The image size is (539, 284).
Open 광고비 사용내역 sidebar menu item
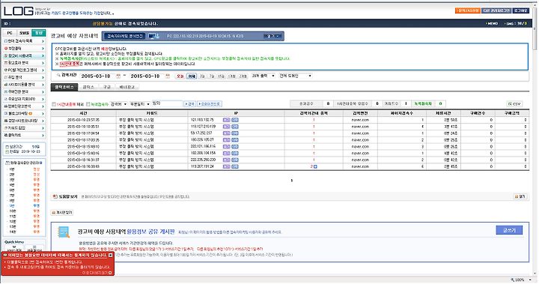[24, 55]
